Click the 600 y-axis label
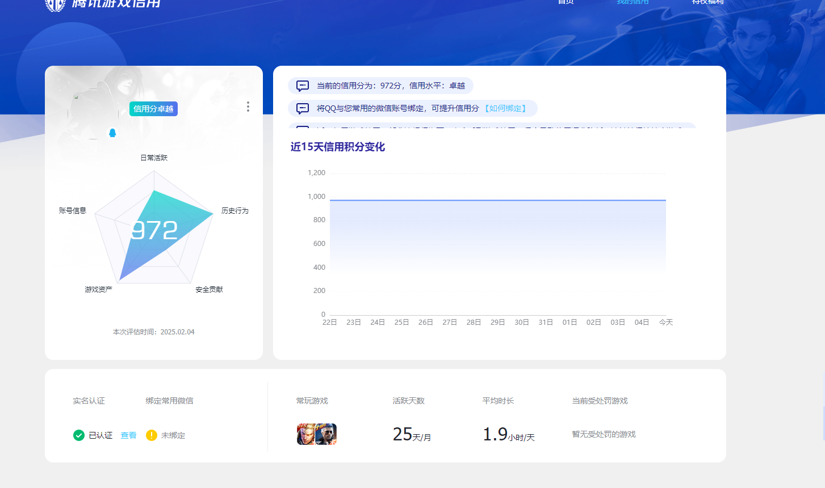The image size is (825, 488). coord(319,244)
